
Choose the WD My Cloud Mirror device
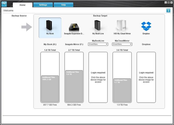coord(122,25)
